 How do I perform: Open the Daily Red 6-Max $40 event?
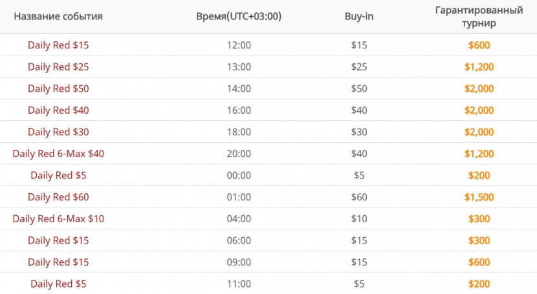pyautogui.click(x=58, y=154)
